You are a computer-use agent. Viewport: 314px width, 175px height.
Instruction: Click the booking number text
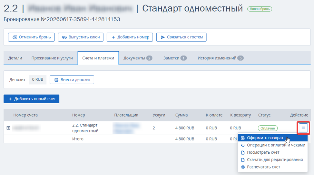coord(62,19)
